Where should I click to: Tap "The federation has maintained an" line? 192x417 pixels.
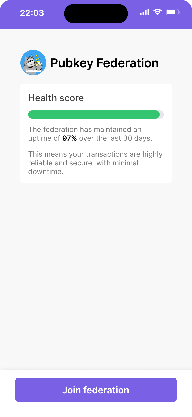point(85,130)
